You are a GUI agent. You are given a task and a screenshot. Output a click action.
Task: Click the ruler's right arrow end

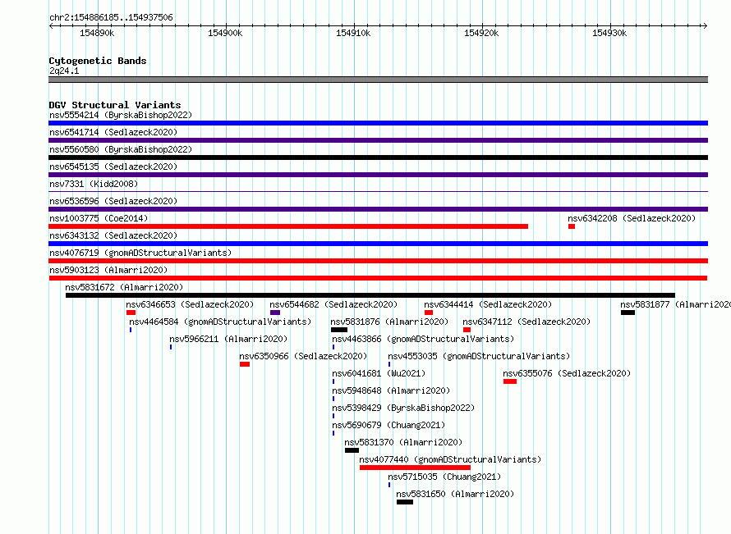point(705,25)
